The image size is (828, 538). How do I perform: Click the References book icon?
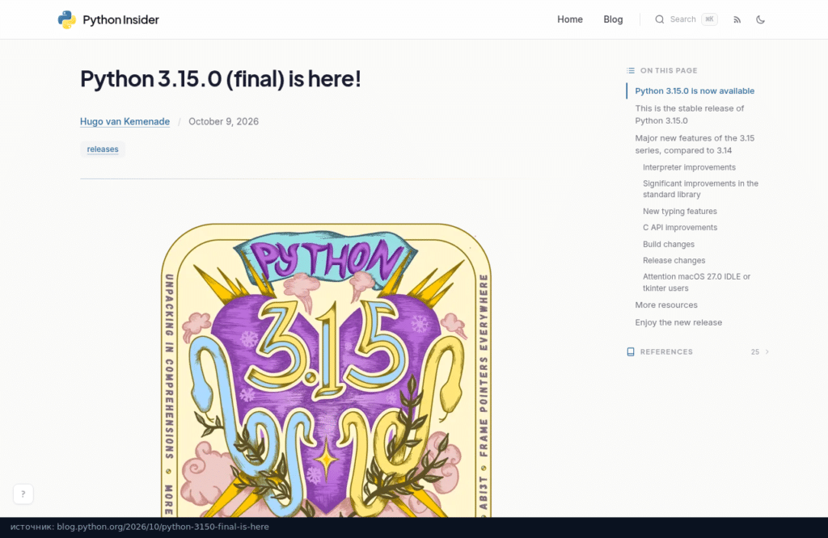click(x=631, y=352)
